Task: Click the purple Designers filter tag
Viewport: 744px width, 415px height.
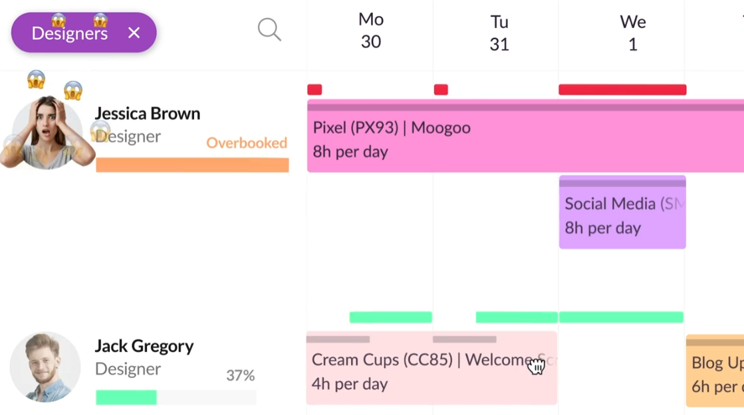Action: (x=84, y=33)
